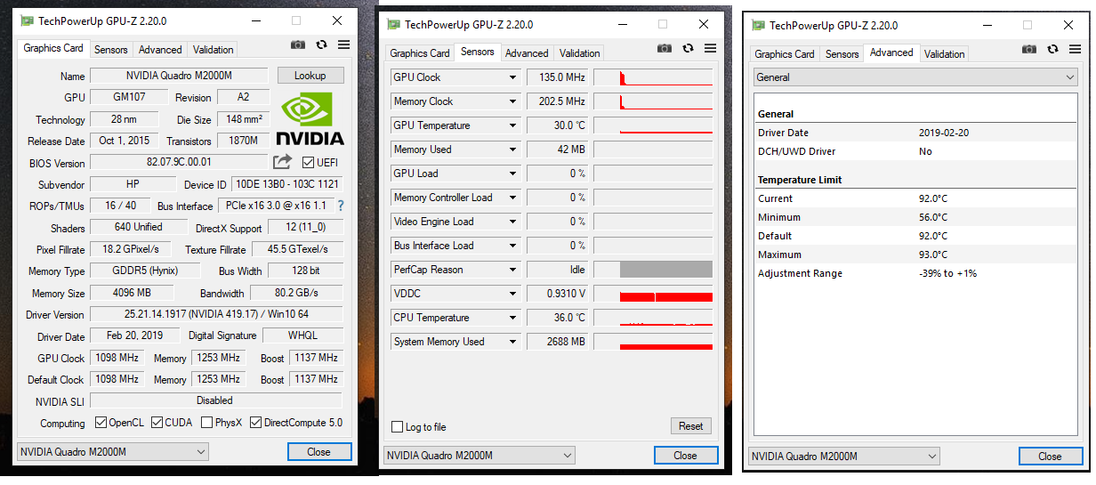
Task: Click the Maximum 93.0°C temperature limit row
Action: 915,255
